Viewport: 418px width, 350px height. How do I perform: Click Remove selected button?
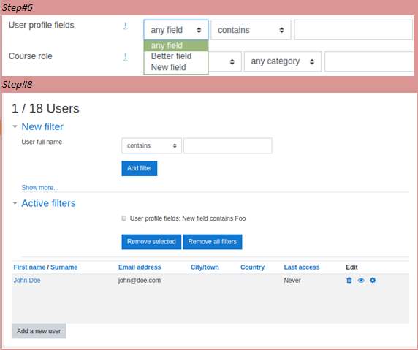151,242
